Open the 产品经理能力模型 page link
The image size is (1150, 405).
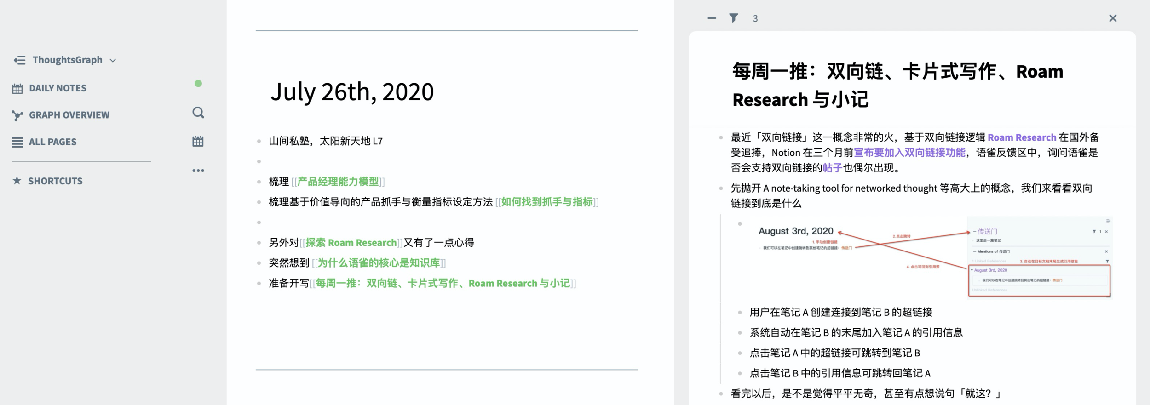[338, 182]
